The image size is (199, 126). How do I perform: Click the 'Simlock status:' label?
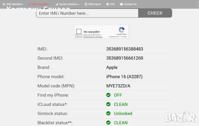pos(53,114)
